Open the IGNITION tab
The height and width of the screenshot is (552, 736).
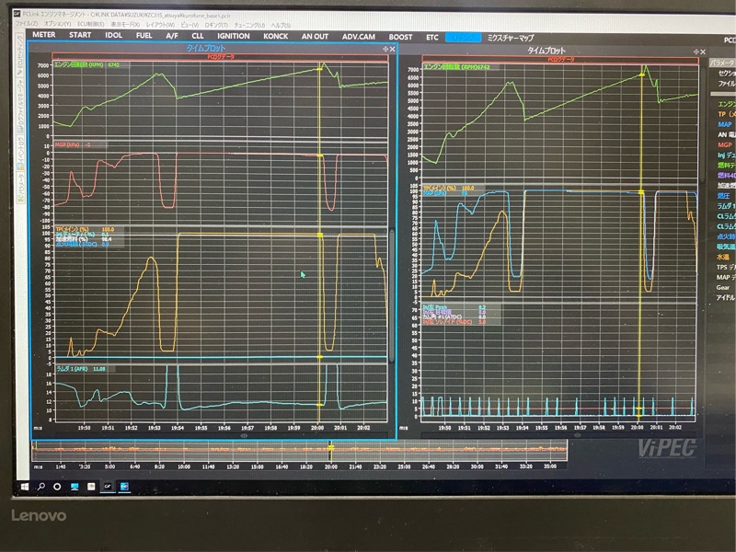point(234,36)
